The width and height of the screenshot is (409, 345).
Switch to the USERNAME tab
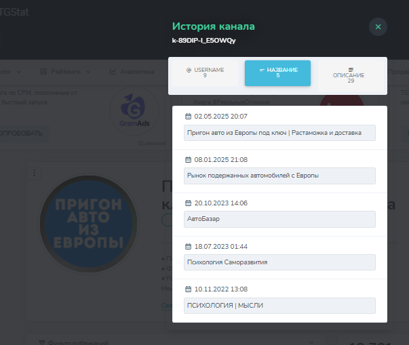205,73
